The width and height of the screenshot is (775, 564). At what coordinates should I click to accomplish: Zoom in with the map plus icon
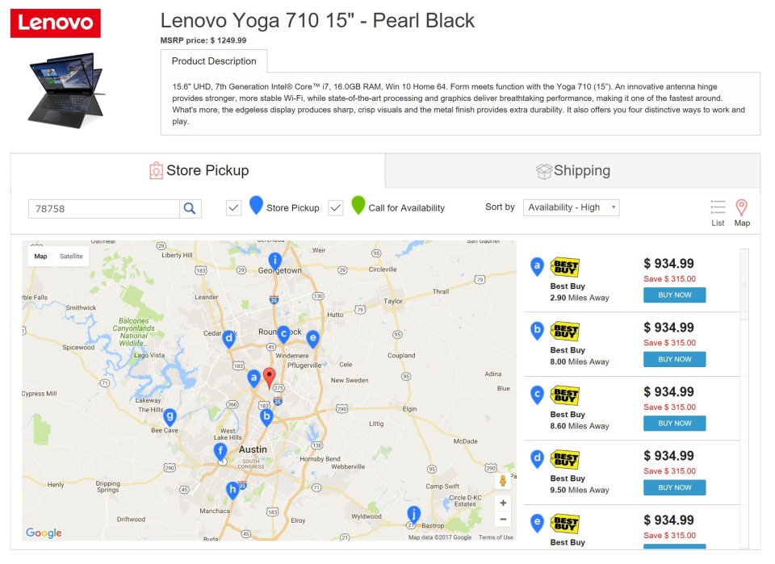click(x=502, y=503)
